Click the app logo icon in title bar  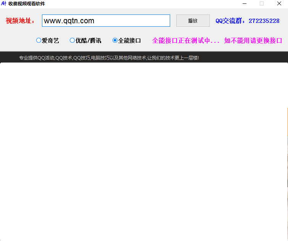[x=3, y=3]
